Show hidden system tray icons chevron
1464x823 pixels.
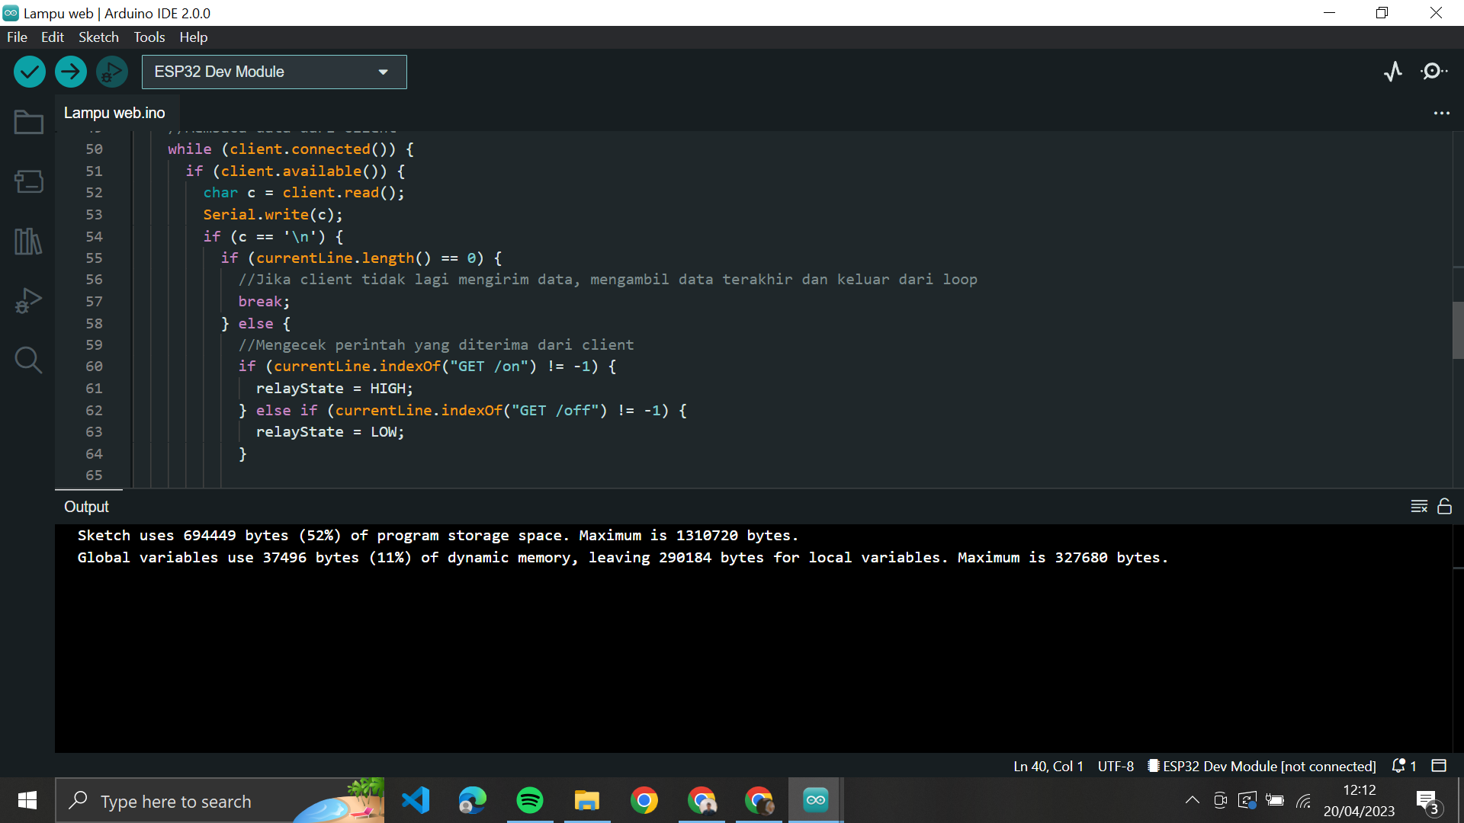point(1193,800)
